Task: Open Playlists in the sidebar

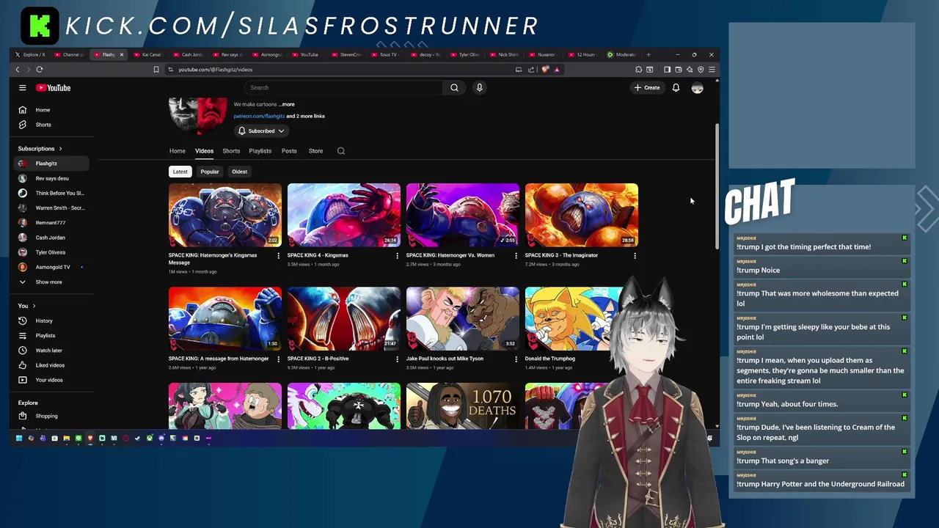Action: pos(51,335)
